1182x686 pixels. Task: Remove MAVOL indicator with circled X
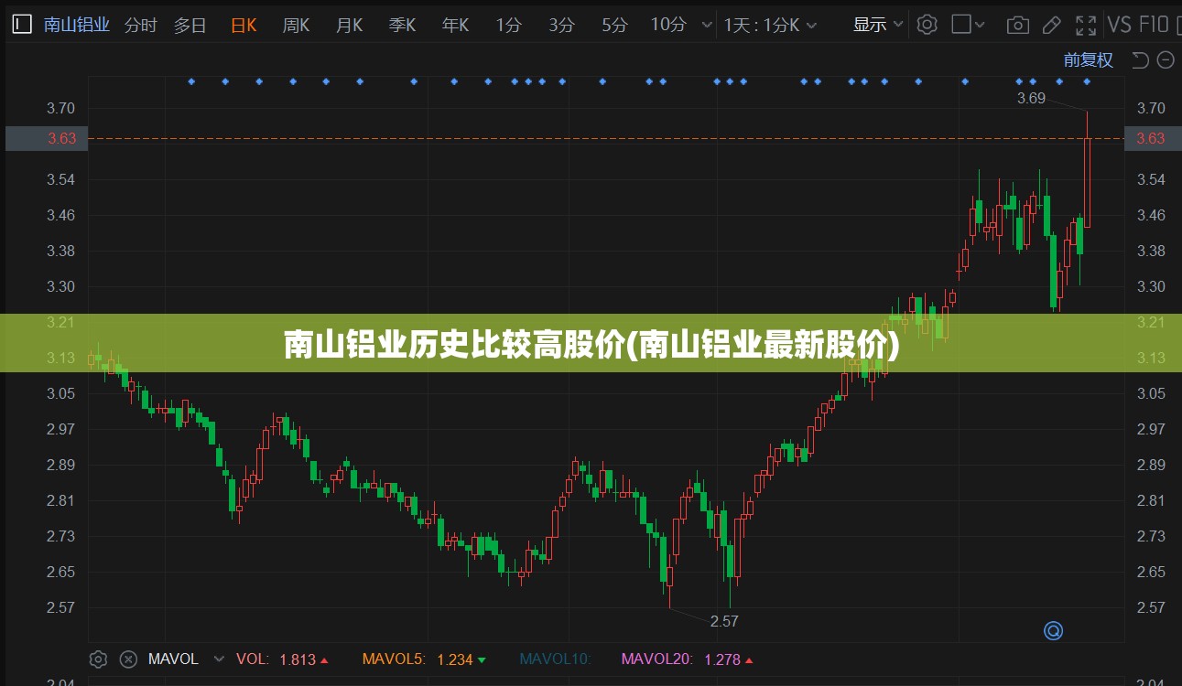129,659
